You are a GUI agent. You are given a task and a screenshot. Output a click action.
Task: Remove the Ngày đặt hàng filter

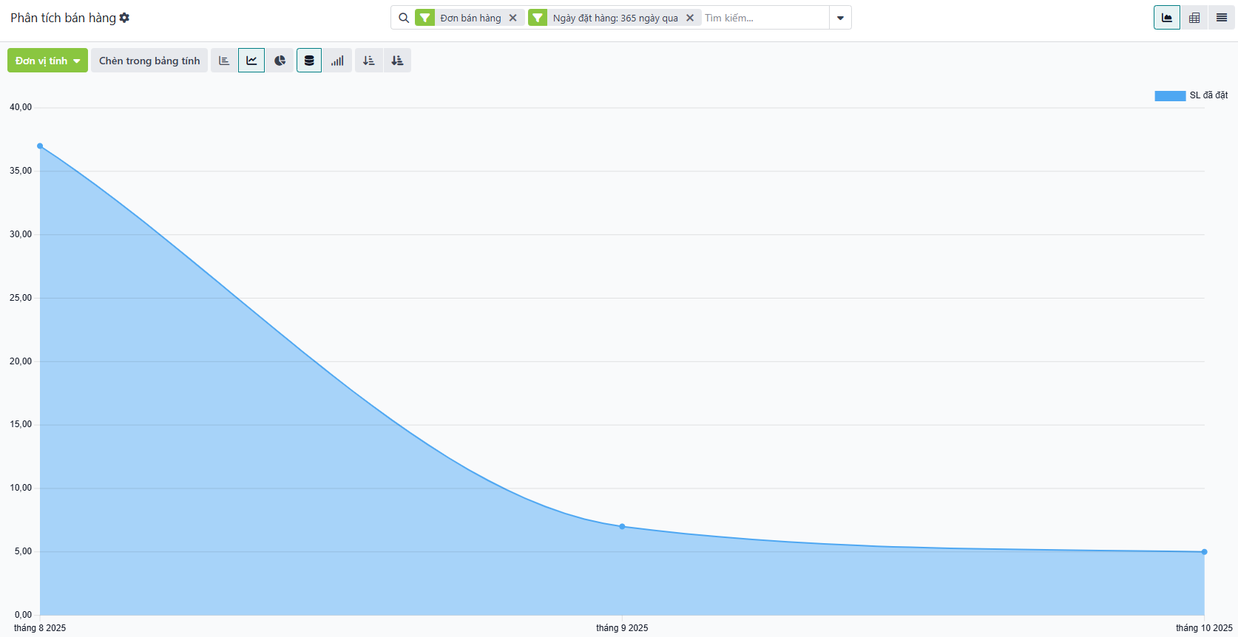point(690,18)
